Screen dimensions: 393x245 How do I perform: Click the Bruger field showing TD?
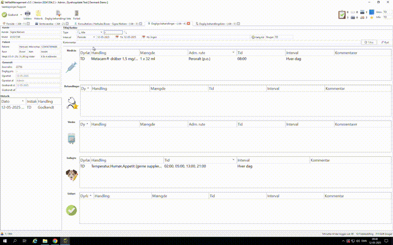tap(283, 37)
